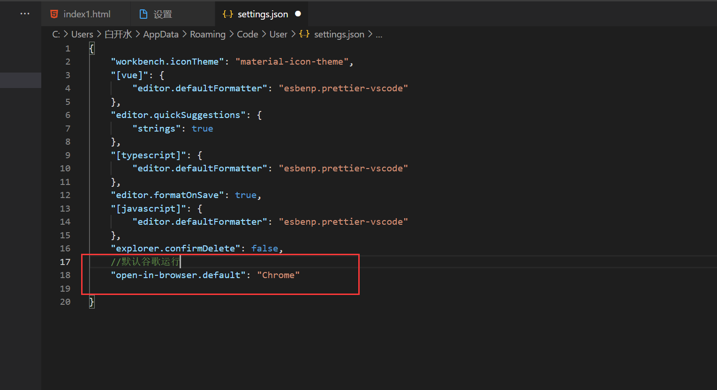Click the JSON braces icon on settings.json tab

tap(227, 14)
